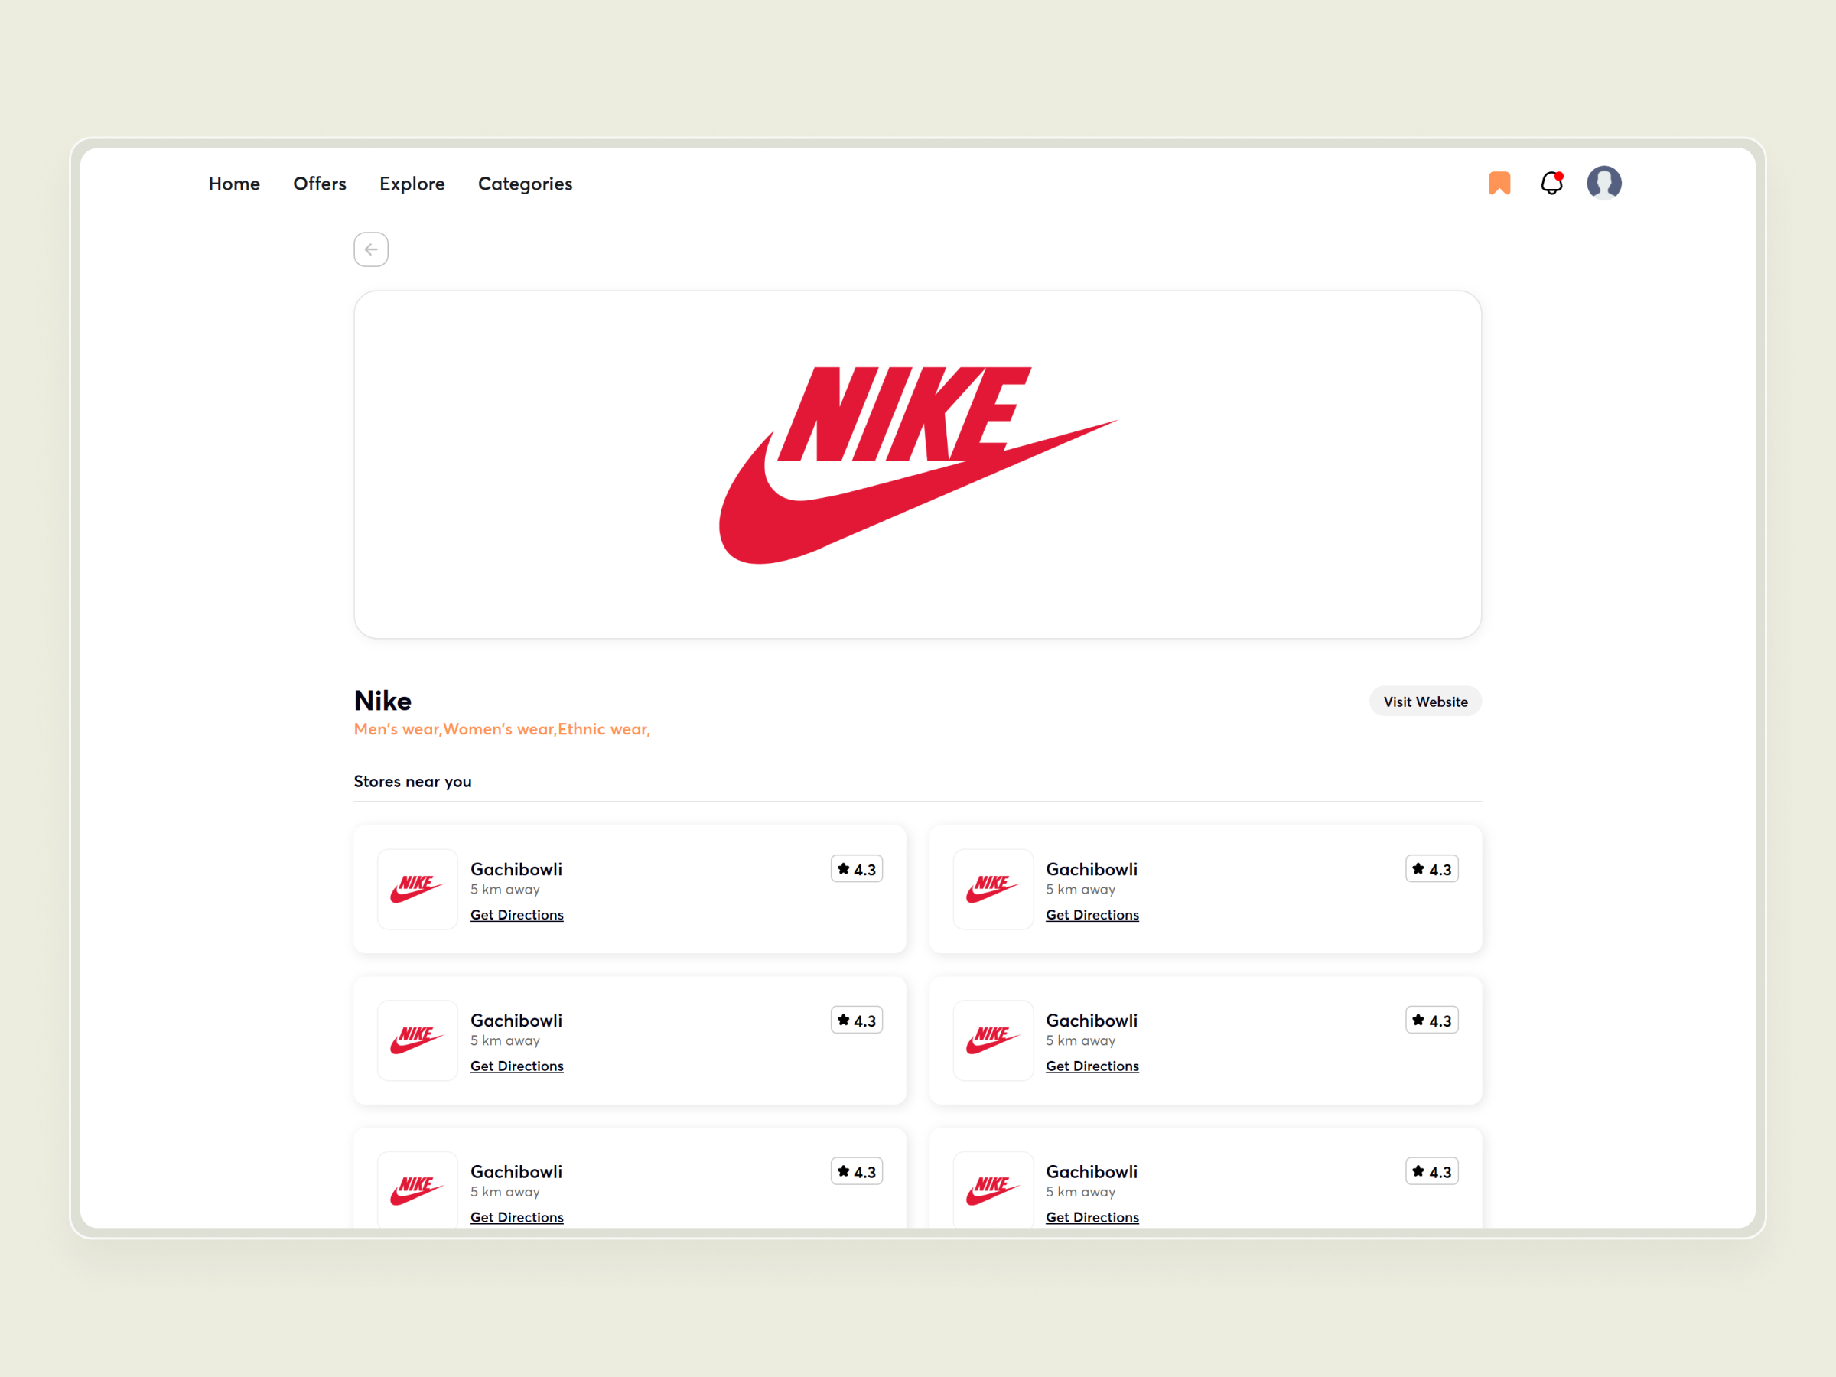Image resolution: width=1836 pixels, height=1377 pixels.
Task: Click the Gachibowli store name on top-right card
Action: pos(1092,868)
